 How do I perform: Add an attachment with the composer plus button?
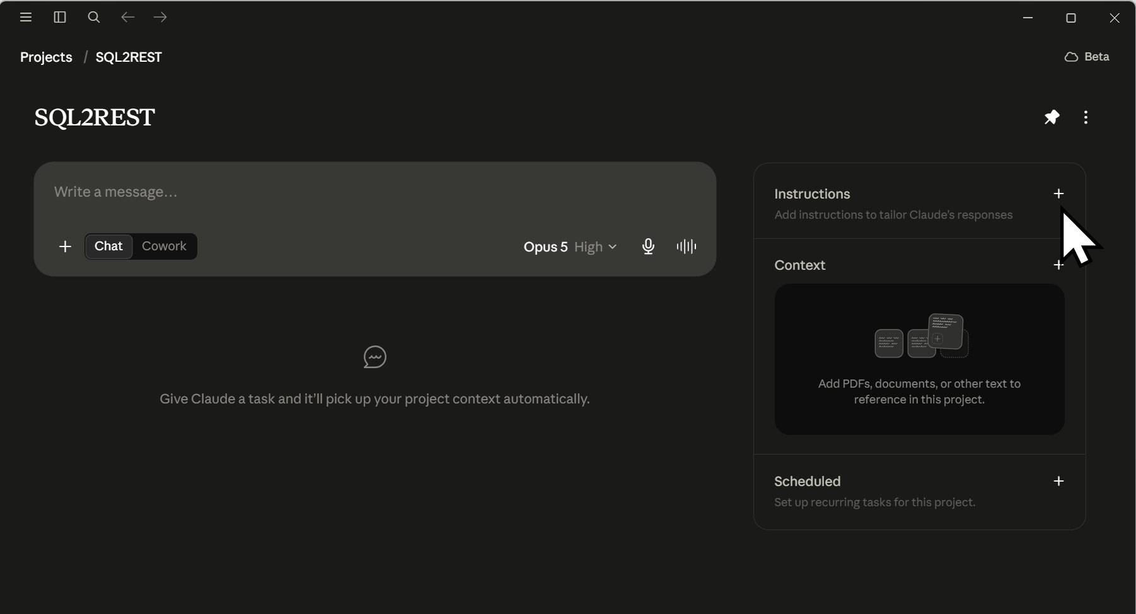[65, 246]
